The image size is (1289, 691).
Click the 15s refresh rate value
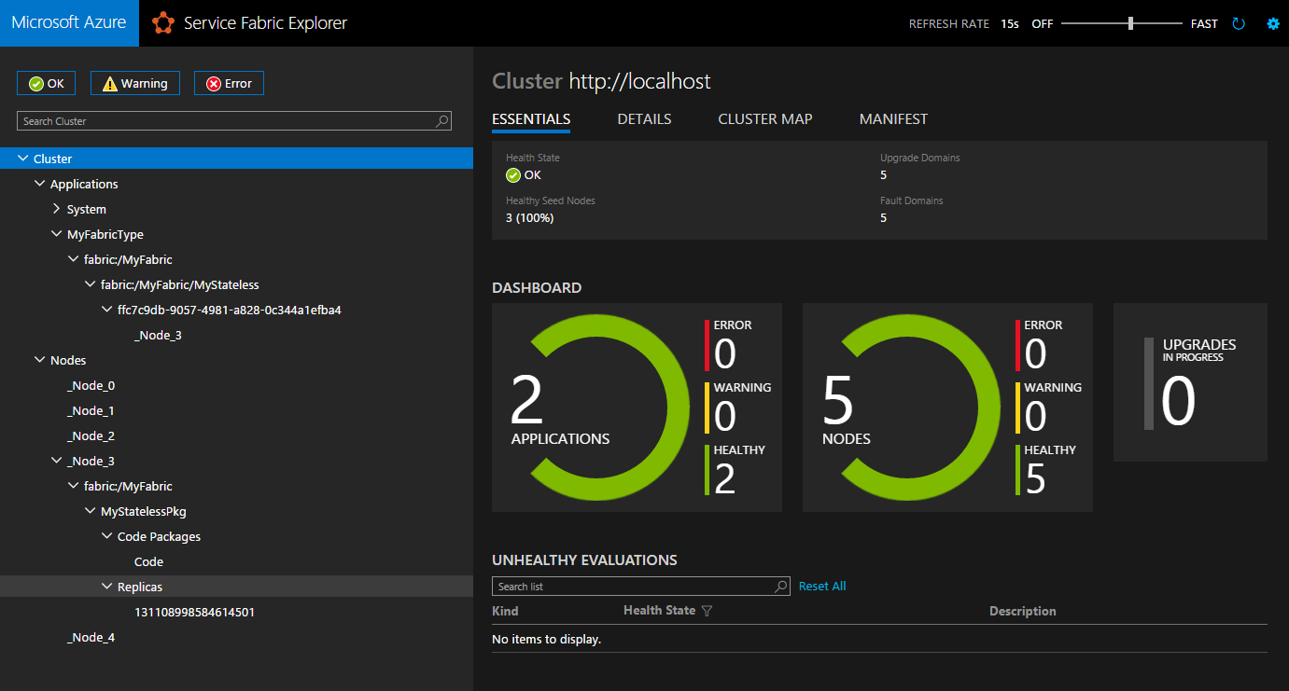click(x=1010, y=24)
